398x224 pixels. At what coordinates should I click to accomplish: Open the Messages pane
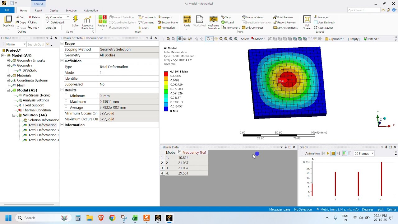coord(280,209)
